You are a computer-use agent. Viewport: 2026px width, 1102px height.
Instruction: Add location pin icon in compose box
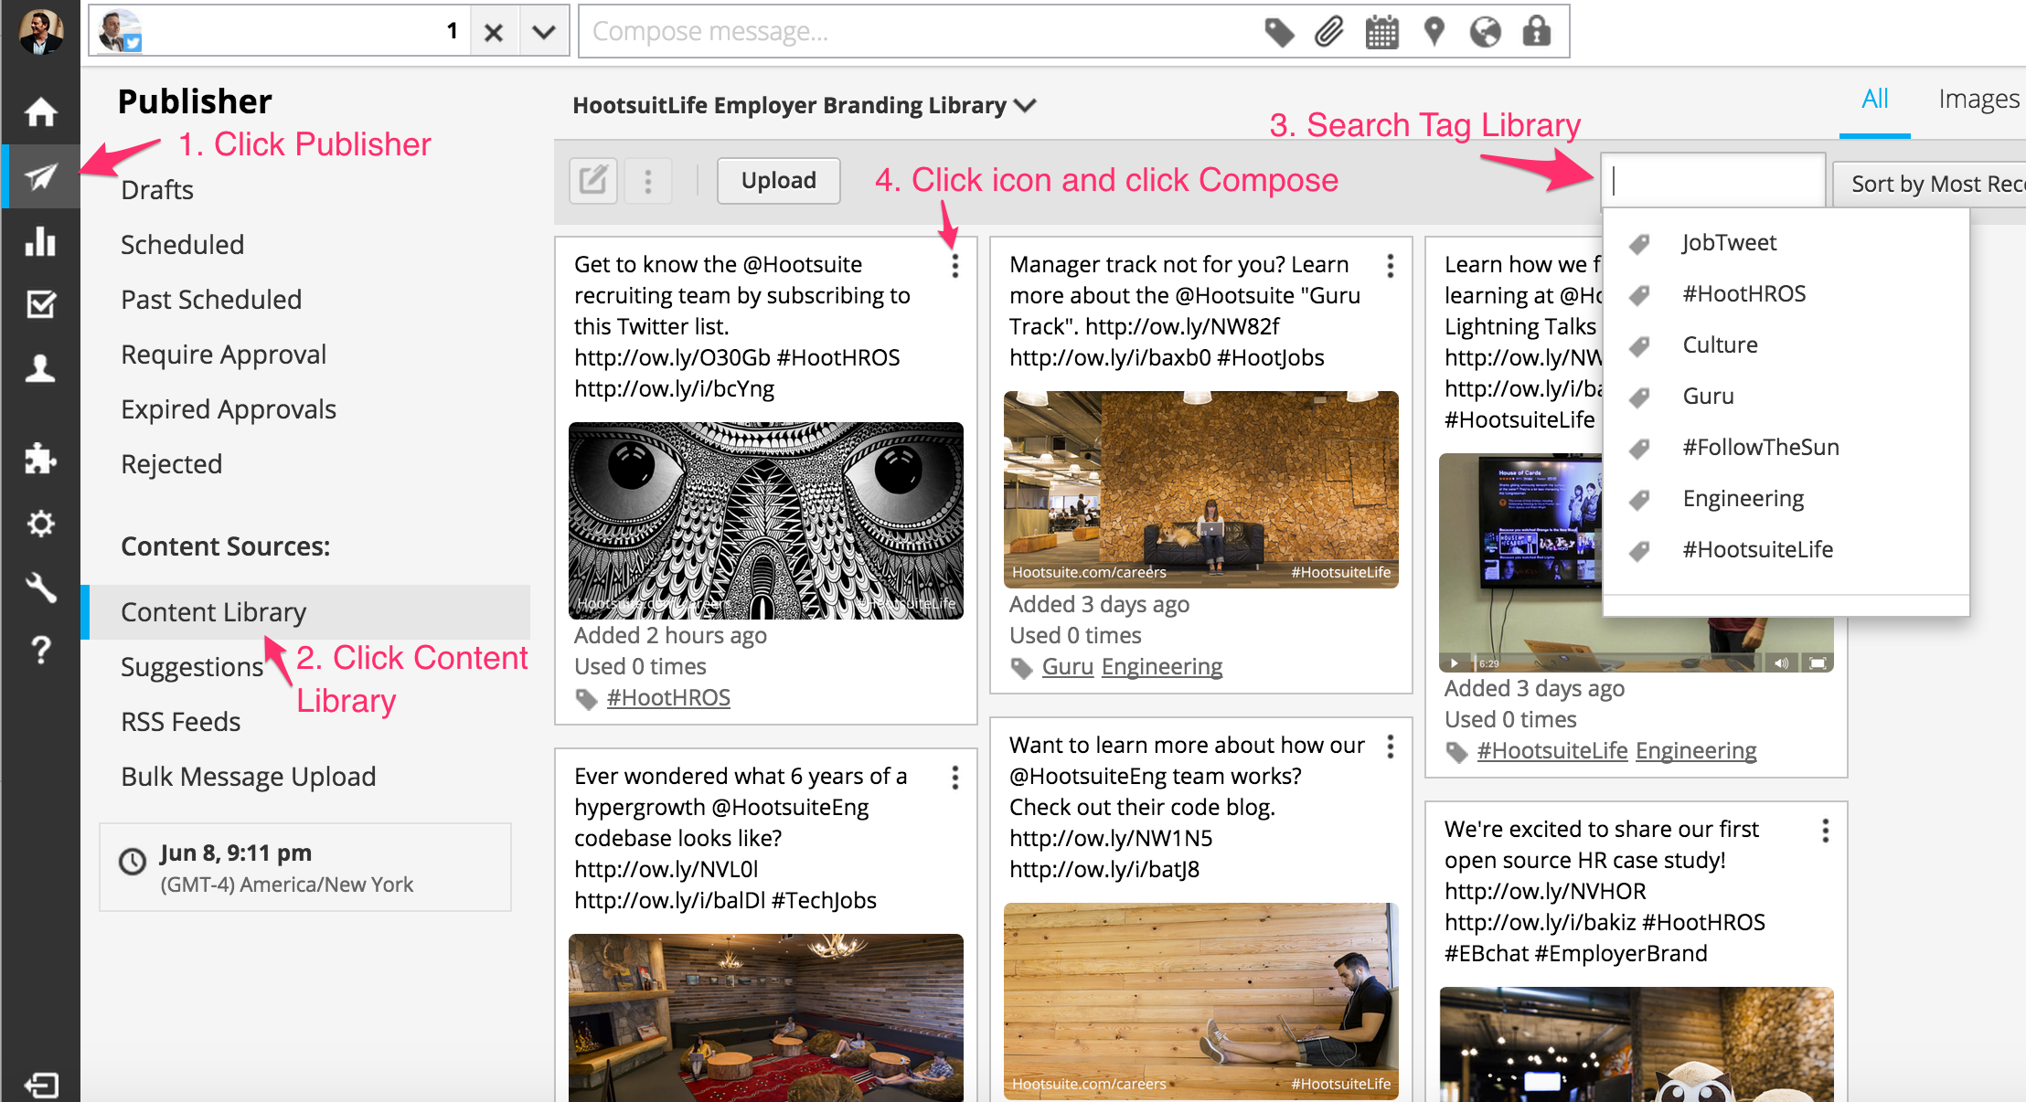pos(1434,32)
